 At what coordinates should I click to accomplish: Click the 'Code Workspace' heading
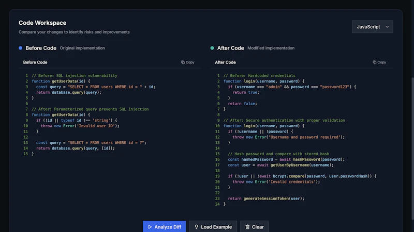point(42,23)
